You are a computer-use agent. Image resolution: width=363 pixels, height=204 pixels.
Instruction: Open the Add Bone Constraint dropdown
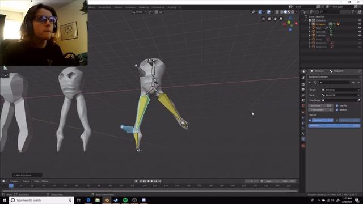[x=334, y=77]
